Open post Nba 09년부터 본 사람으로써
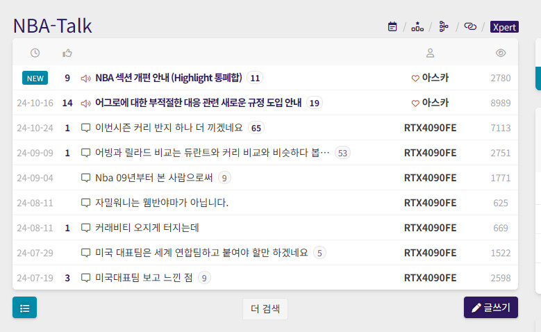 coord(154,178)
